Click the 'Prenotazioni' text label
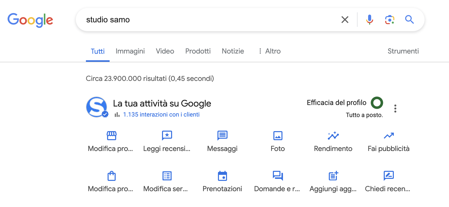 tap(222, 189)
